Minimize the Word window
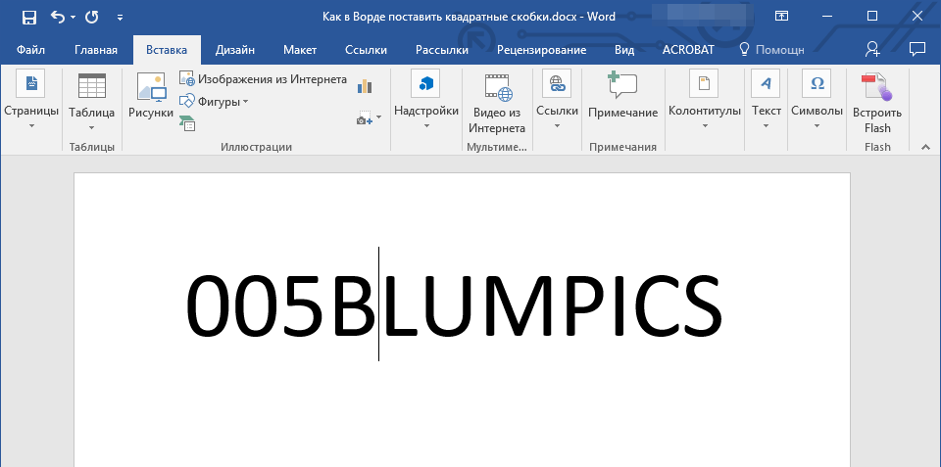 (827, 17)
